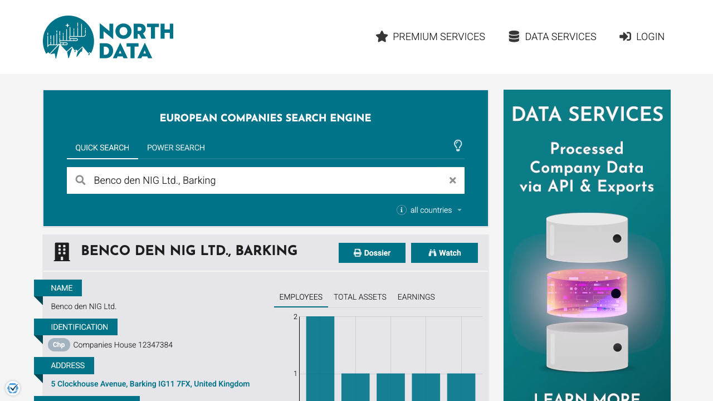Switch to the Power Search tab

175,148
